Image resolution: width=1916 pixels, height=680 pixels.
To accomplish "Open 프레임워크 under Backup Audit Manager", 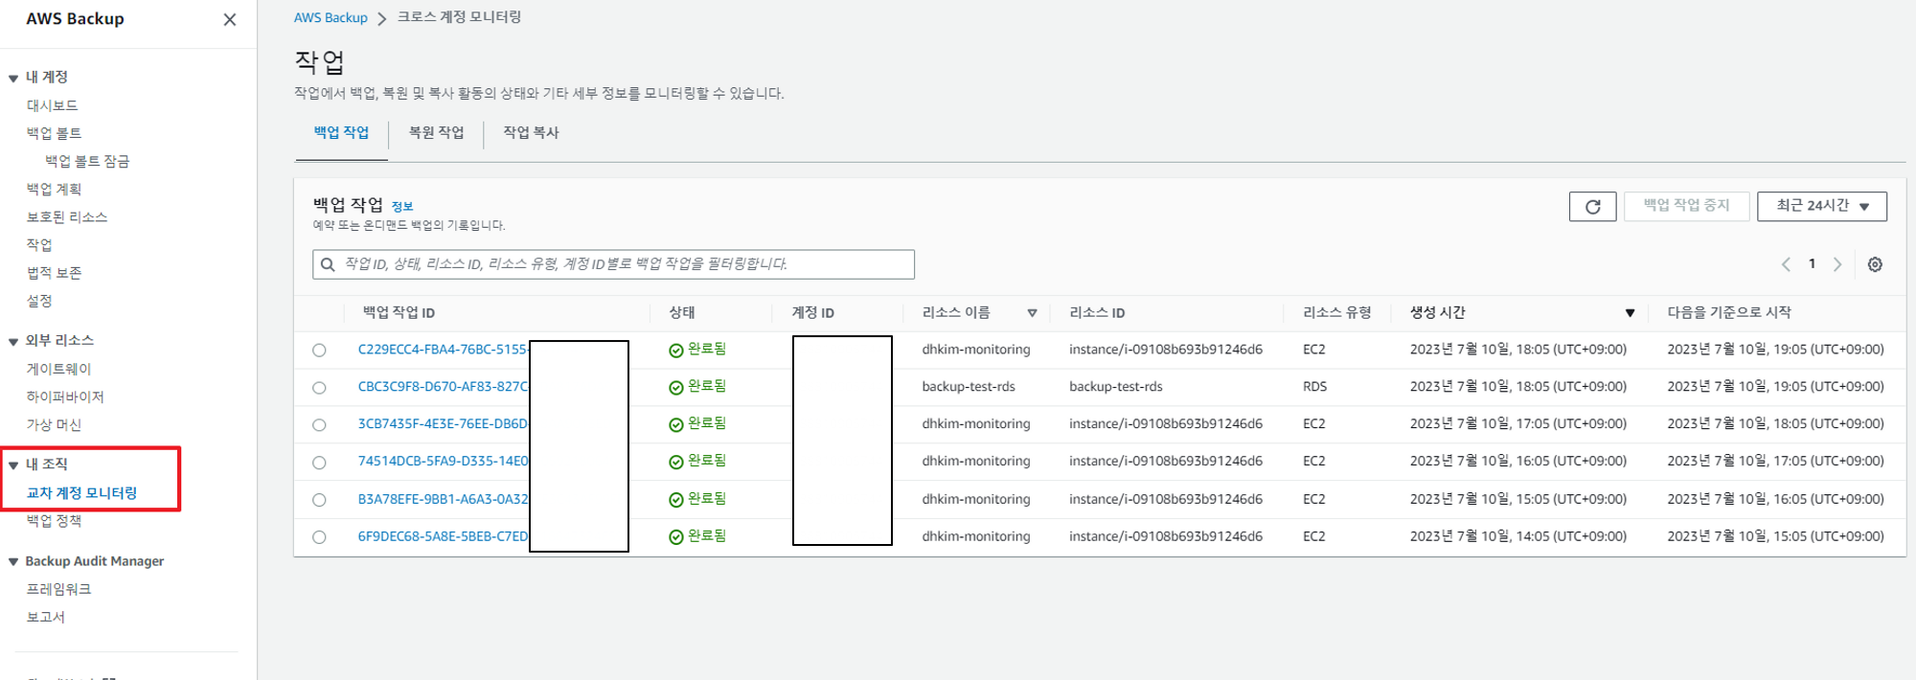I will (58, 589).
